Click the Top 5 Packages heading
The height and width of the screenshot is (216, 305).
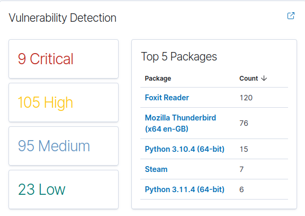tap(179, 57)
